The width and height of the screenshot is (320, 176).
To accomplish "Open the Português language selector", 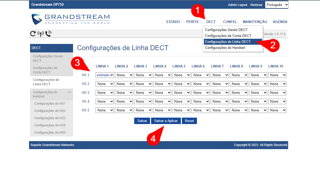I will (x=276, y=5).
